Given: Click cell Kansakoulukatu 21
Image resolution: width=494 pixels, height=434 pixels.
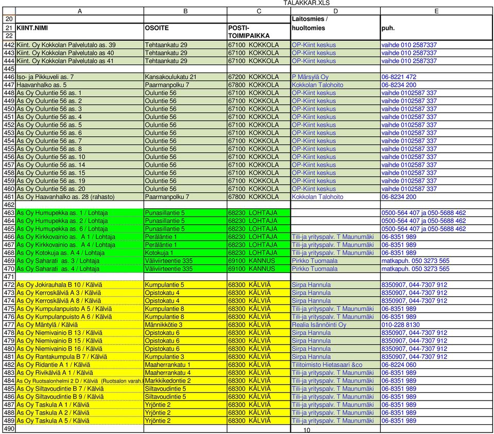Looking at the screenshot, I should point(185,77).
